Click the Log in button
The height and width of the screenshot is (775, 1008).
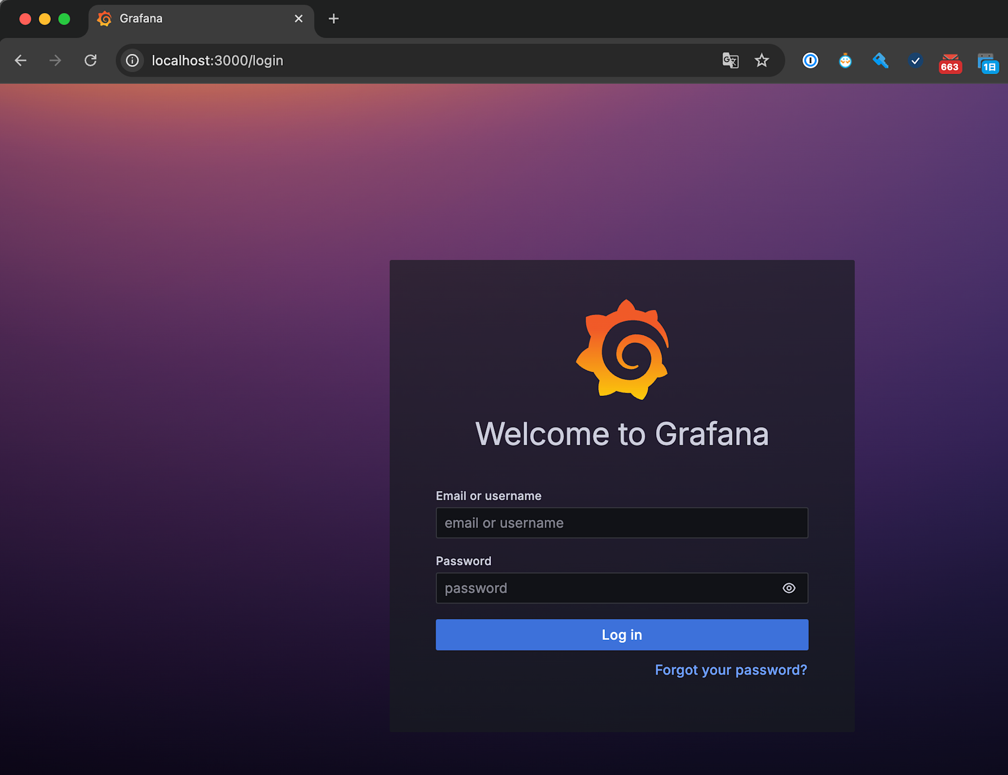point(622,634)
